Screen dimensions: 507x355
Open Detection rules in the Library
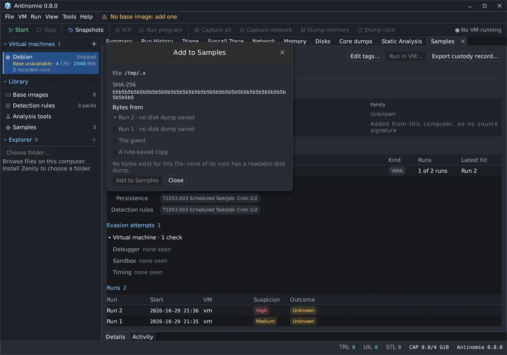pyautogui.click(x=51, y=106)
